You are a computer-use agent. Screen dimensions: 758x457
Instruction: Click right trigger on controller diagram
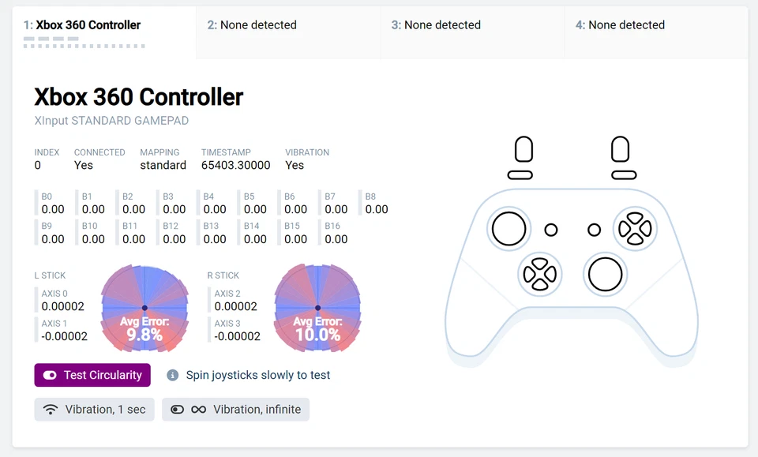coord(621,149)
